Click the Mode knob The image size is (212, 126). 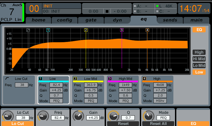coord(148,116)
